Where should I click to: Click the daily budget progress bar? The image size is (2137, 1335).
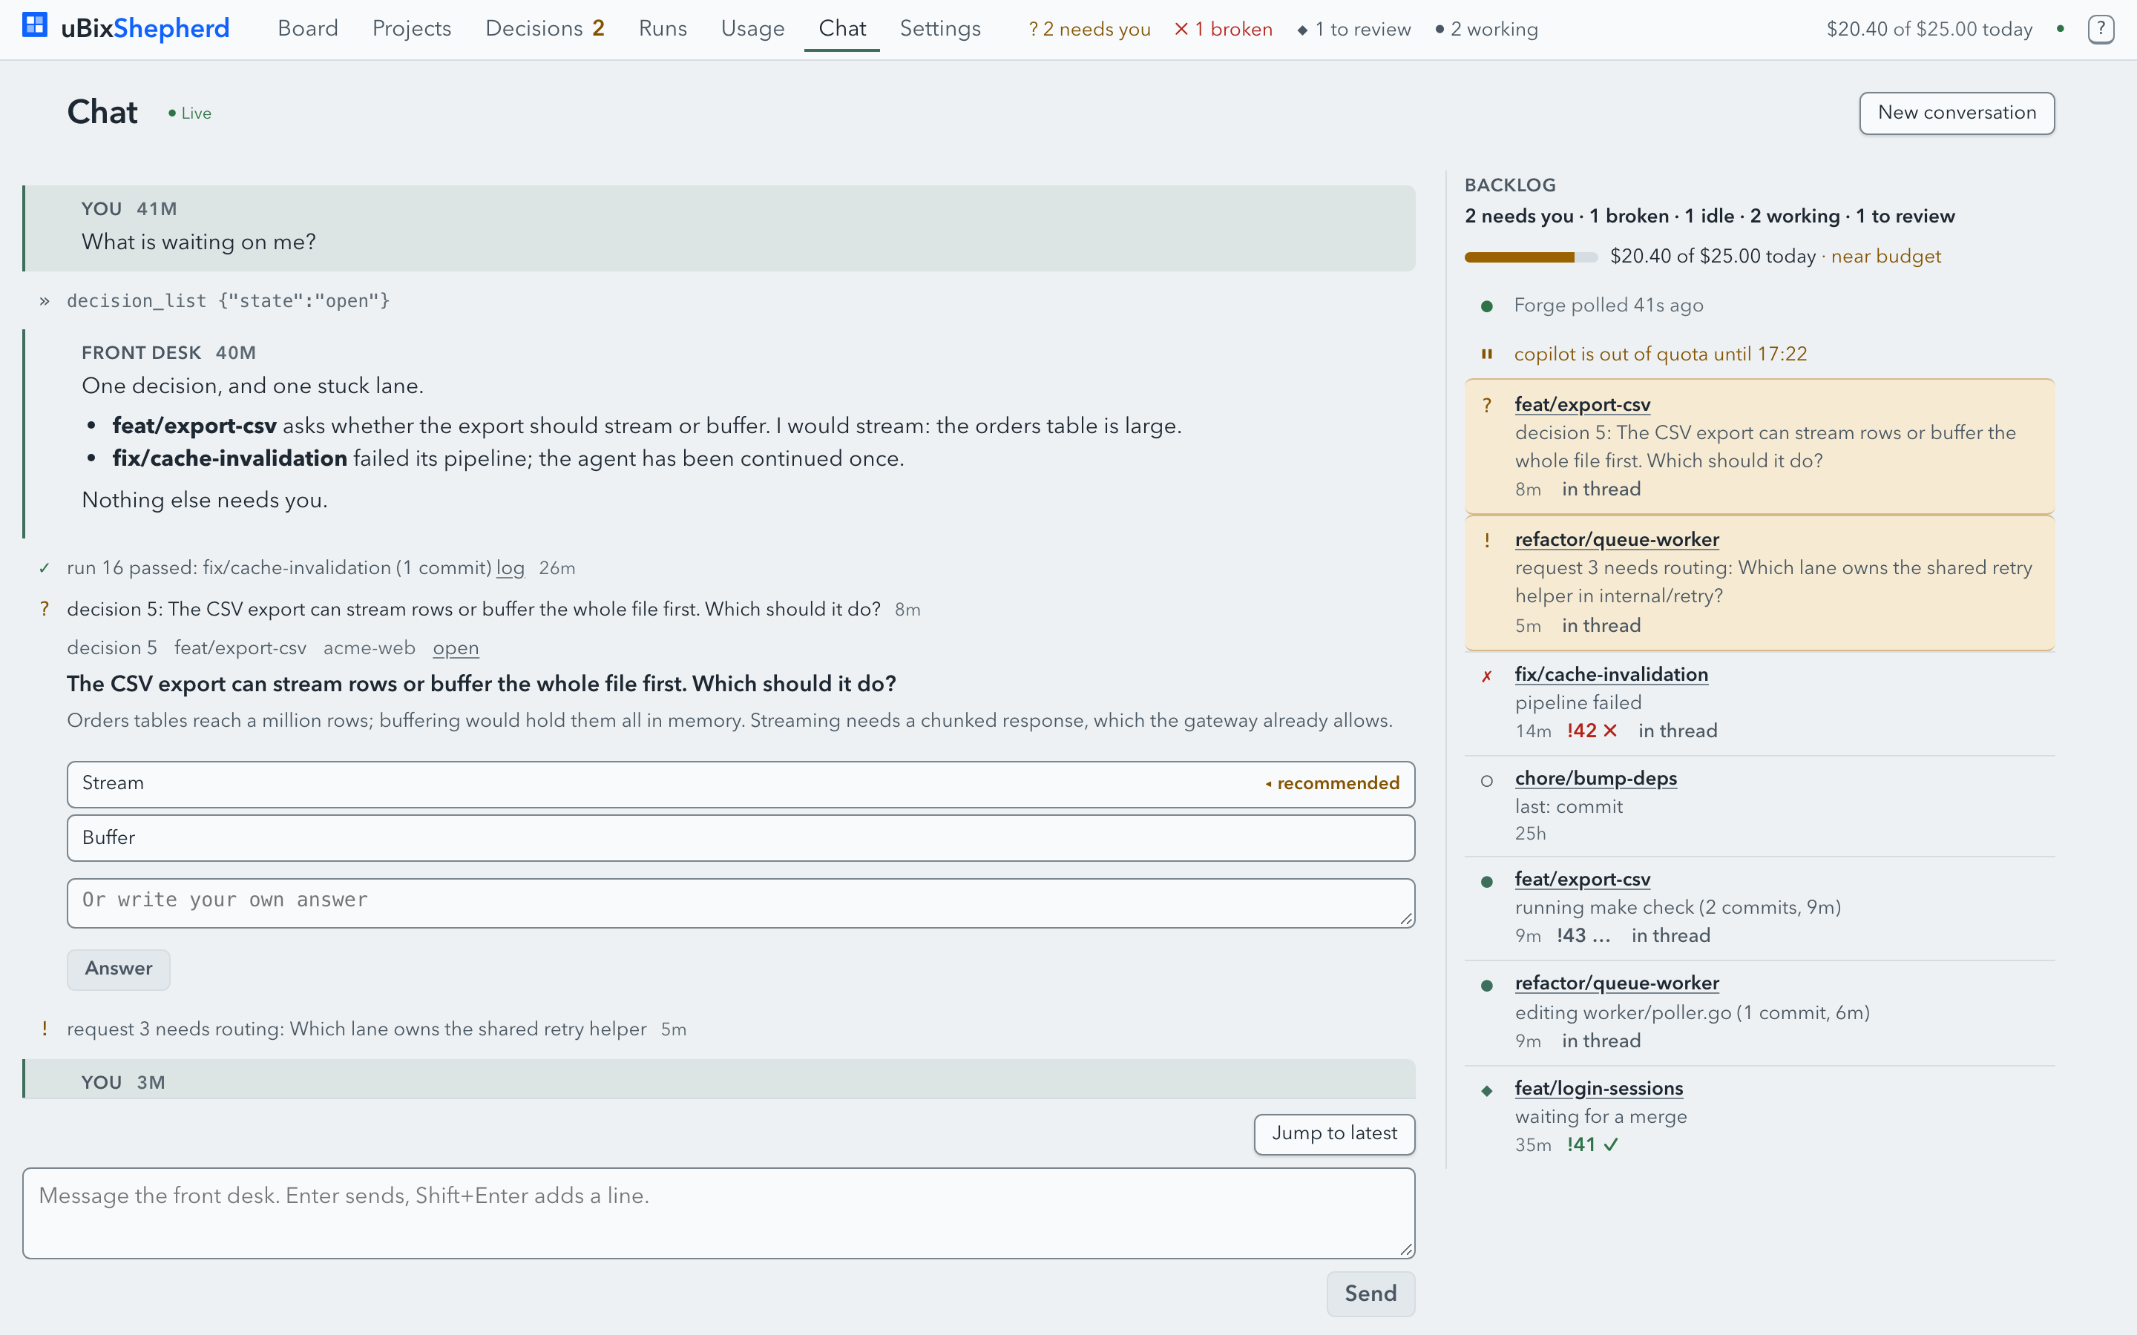coord(1530,257)
